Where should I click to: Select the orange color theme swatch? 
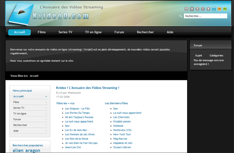pos(219,9)
